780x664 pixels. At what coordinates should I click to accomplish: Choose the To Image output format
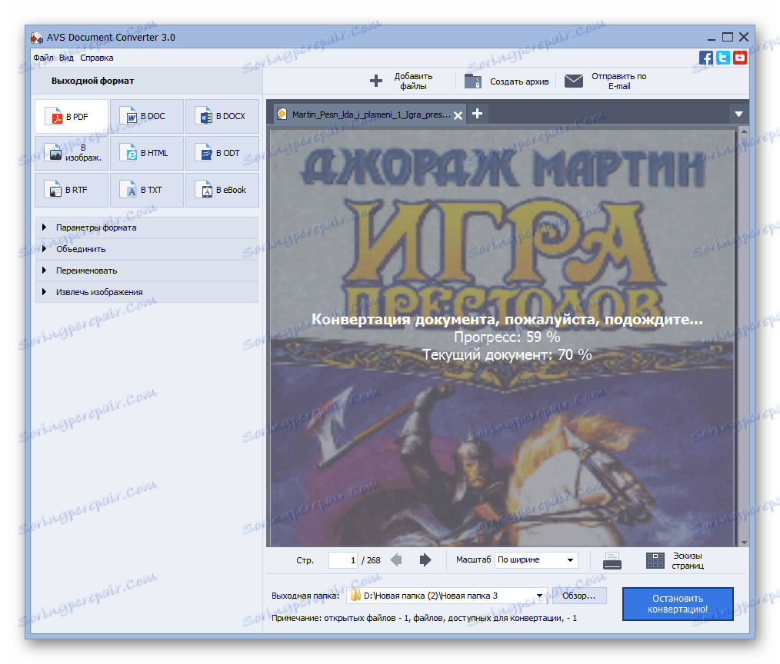(72, 153)
